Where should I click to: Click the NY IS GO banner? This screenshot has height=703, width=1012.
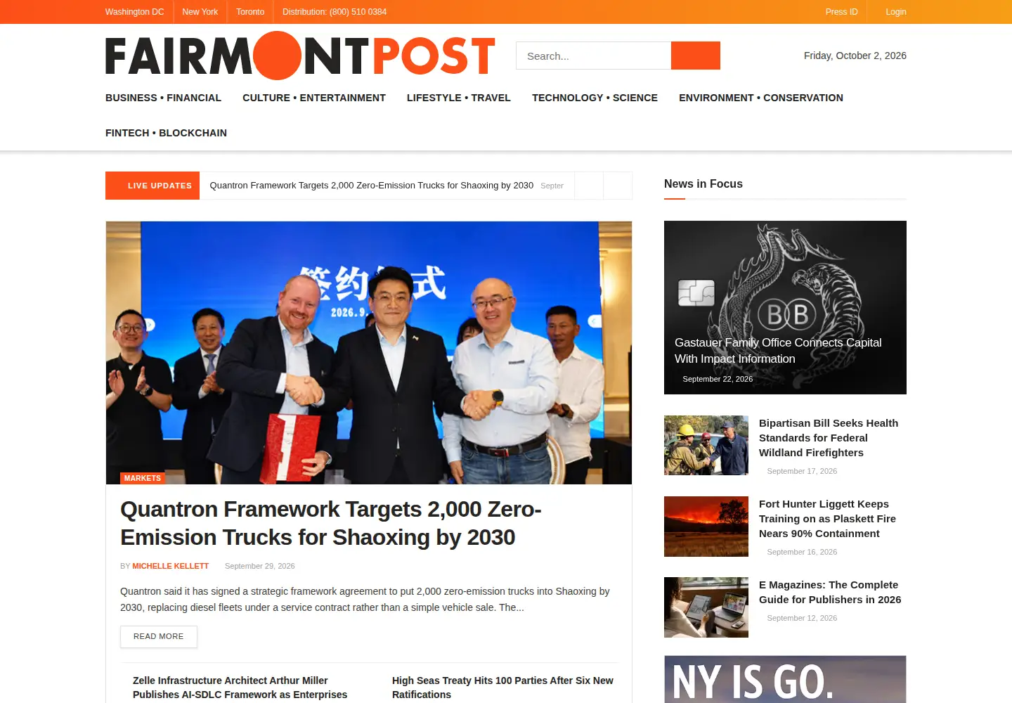tap(785, 679)
